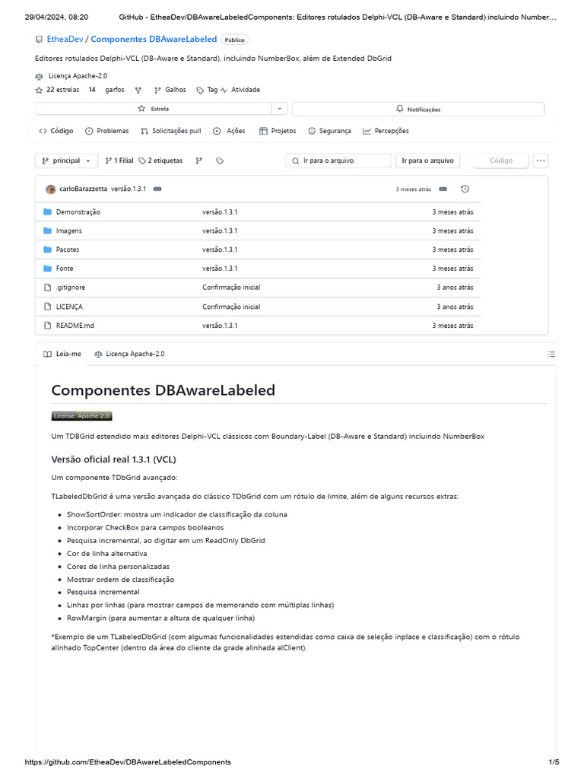Viewport: 584px width, 779px height.
Task: Switch to the Projetos tab
Action: pos(278,131)
